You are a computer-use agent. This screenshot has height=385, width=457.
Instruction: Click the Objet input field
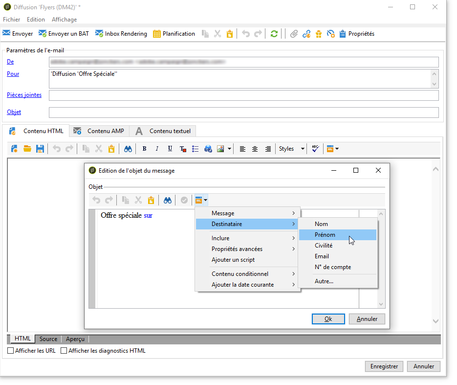(244, 113)
